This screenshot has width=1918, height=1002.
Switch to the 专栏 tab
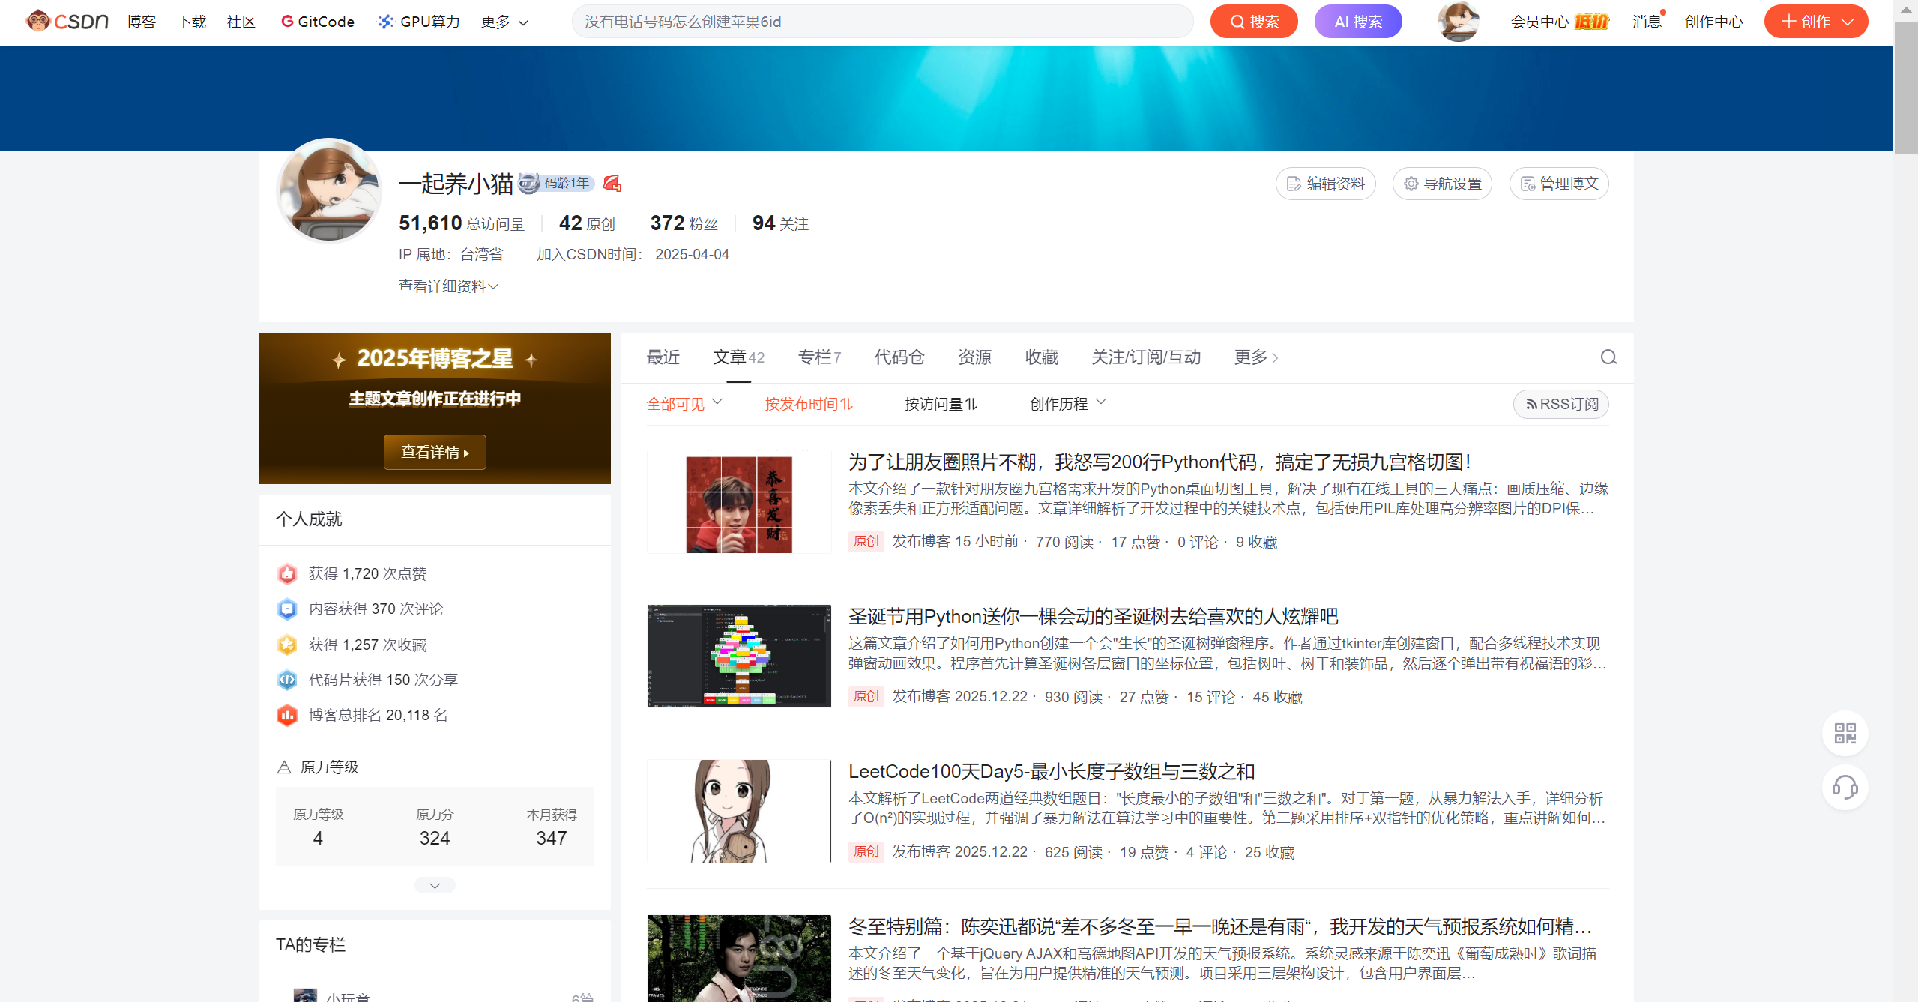[819, 357]
